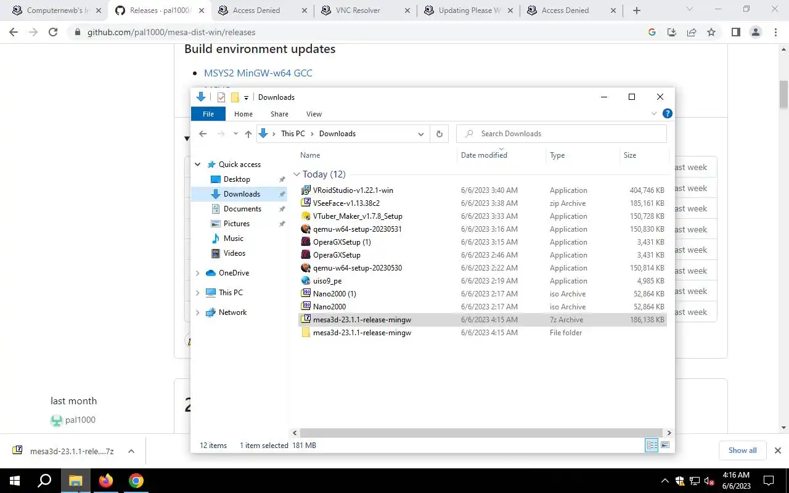
Task: Open Desktop in navigation pane
Action: 237,179
